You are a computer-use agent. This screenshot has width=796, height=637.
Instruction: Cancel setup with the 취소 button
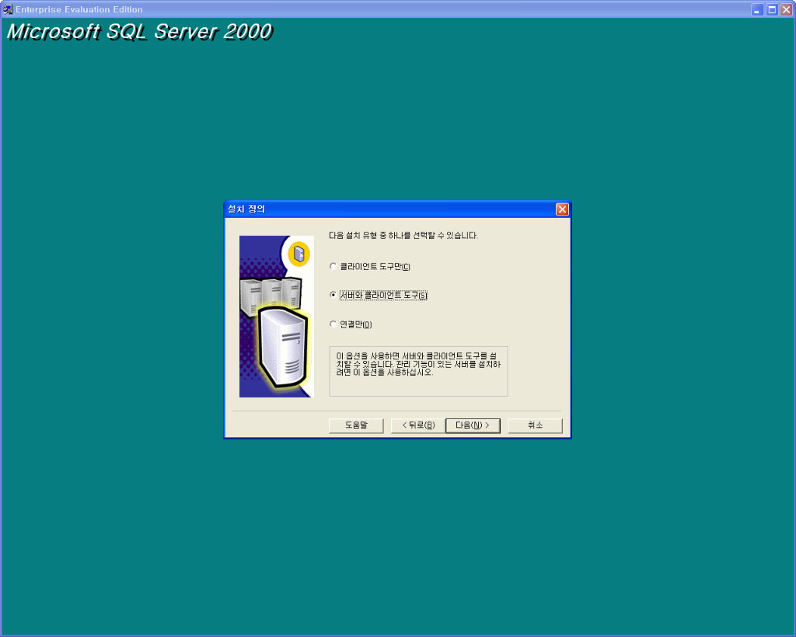tap(535, 425)
